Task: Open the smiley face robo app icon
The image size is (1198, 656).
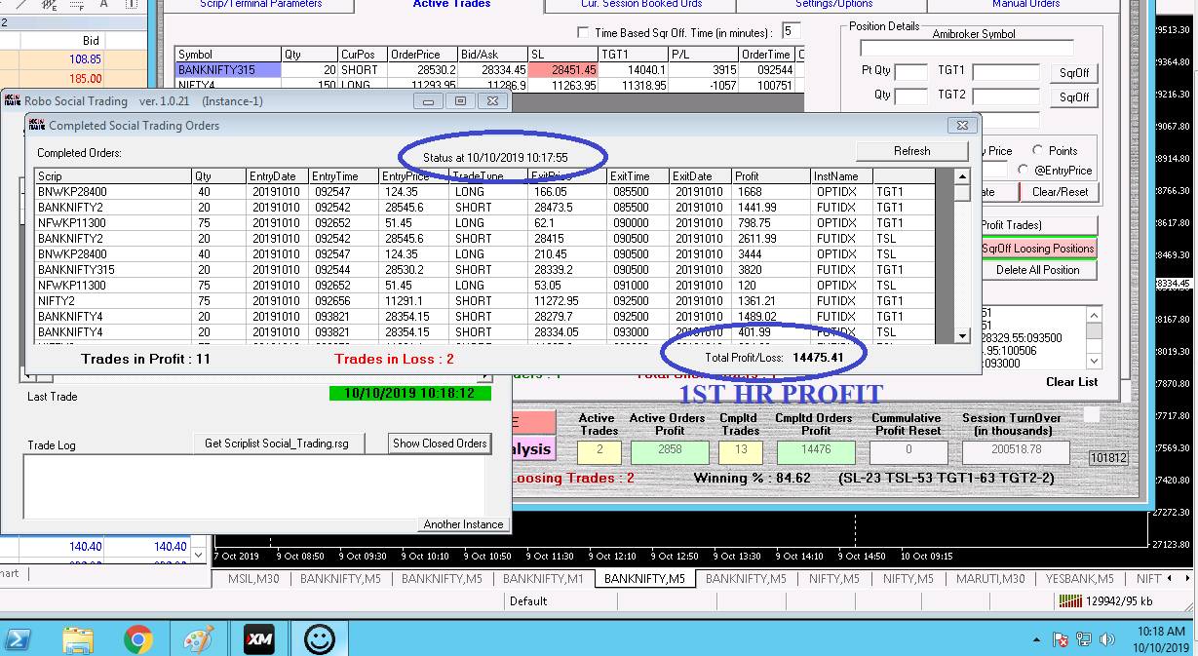Action: click(320, 639)
